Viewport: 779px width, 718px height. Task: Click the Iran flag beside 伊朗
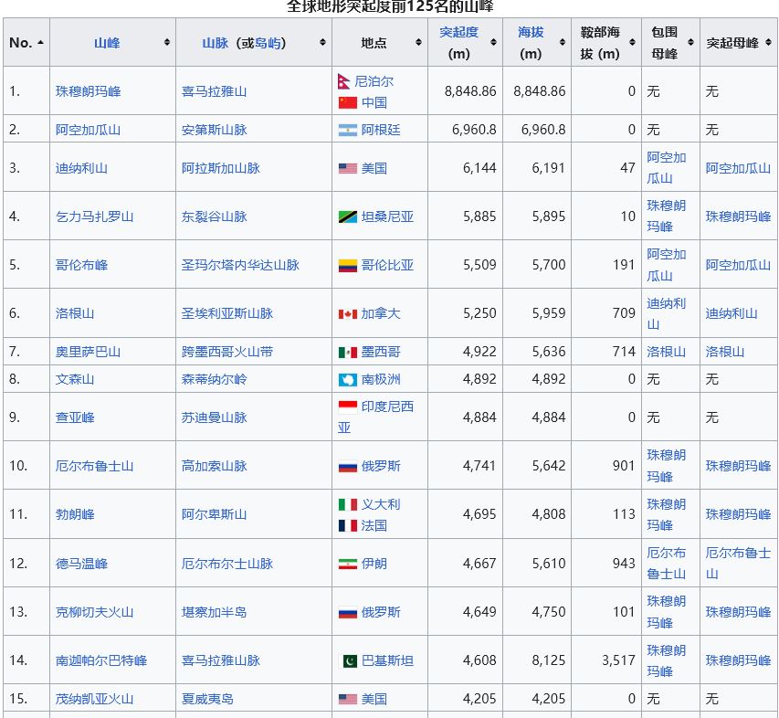pyautogui.click(x=347, y=564)
